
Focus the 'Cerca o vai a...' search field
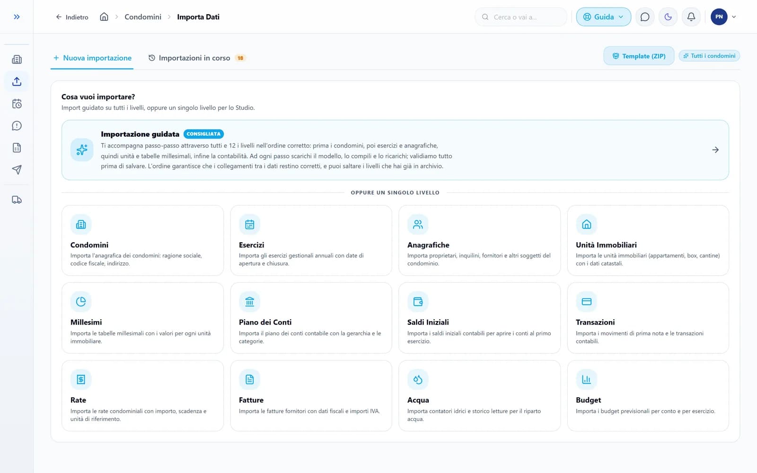(x=520, y=17)
